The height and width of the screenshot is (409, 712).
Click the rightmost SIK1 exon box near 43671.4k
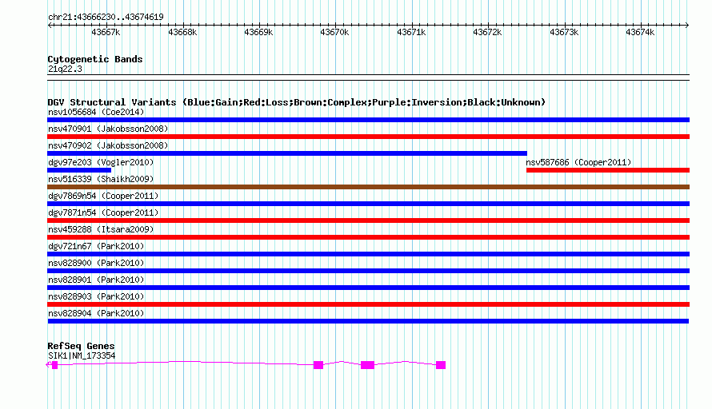[x=441, y=365]
